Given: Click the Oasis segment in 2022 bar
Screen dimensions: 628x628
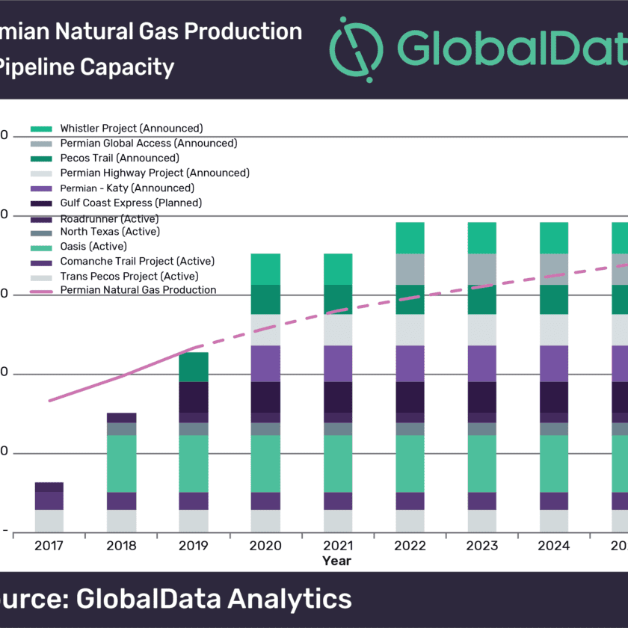Looking at the screenshot, I should coord(410,464).
